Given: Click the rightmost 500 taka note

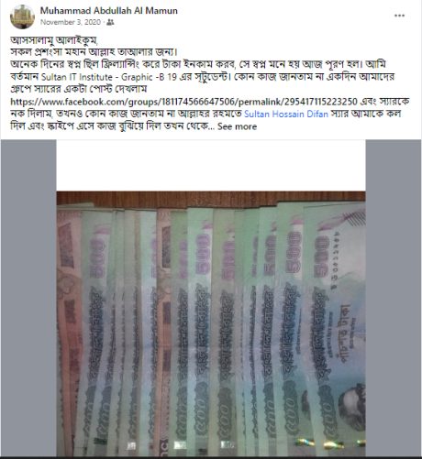Looking at the screenshot, I should [335, 330].
